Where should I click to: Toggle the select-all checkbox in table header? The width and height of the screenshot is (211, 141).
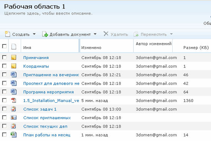[x=4, y=46]
